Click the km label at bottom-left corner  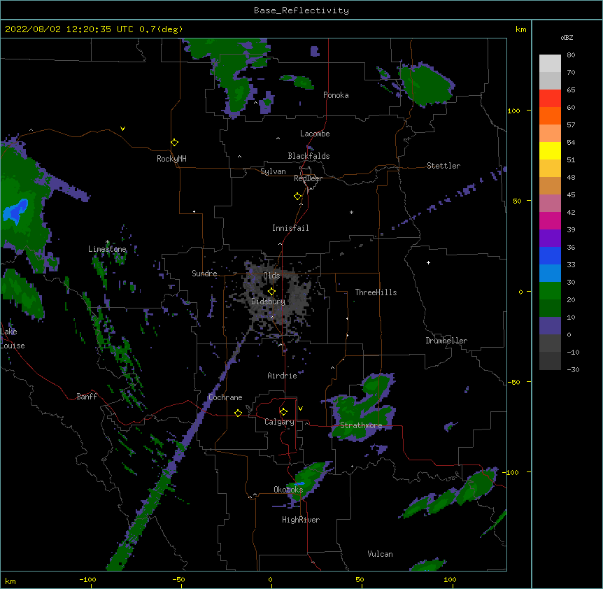click(x=10, y=581)
